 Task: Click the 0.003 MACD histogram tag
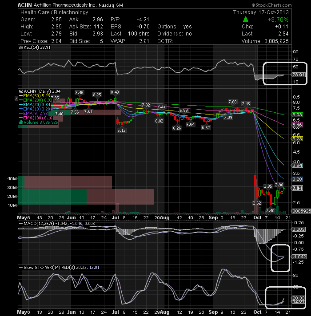(x=298, y=229)
